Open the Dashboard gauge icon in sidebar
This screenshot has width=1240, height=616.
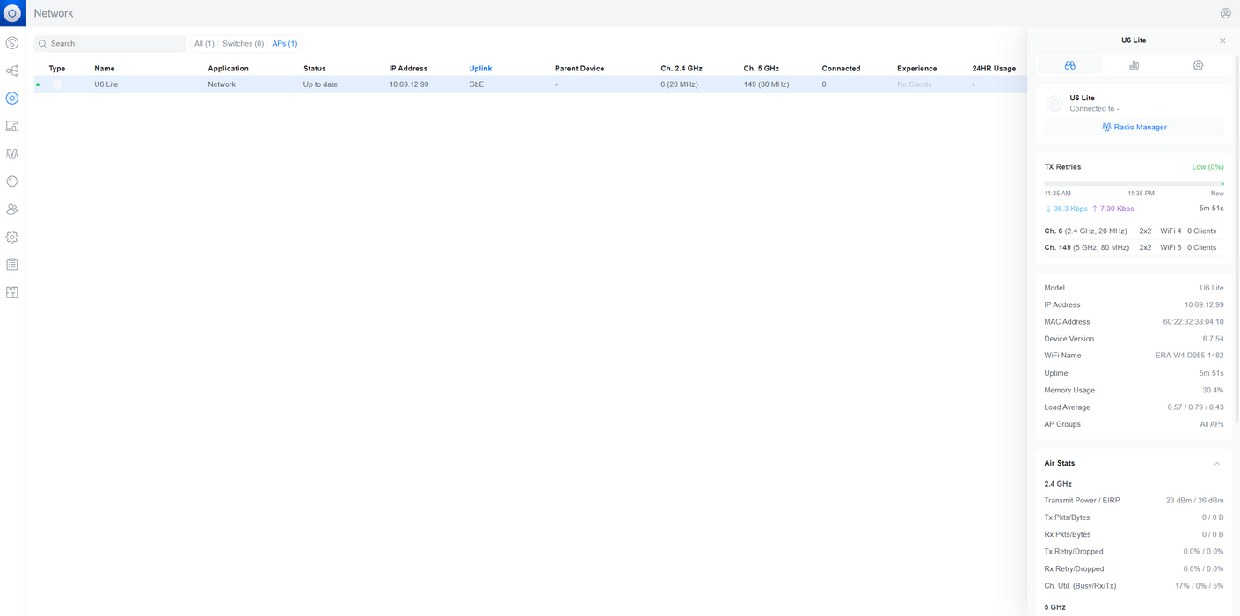click(12, 43)
